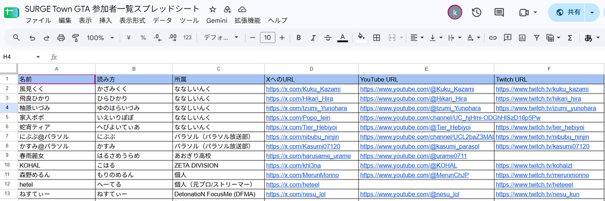This screenshot has height=201, width=605.
Task: Expand the name box dropdown arrow
Action: click(x=38, y=57)
